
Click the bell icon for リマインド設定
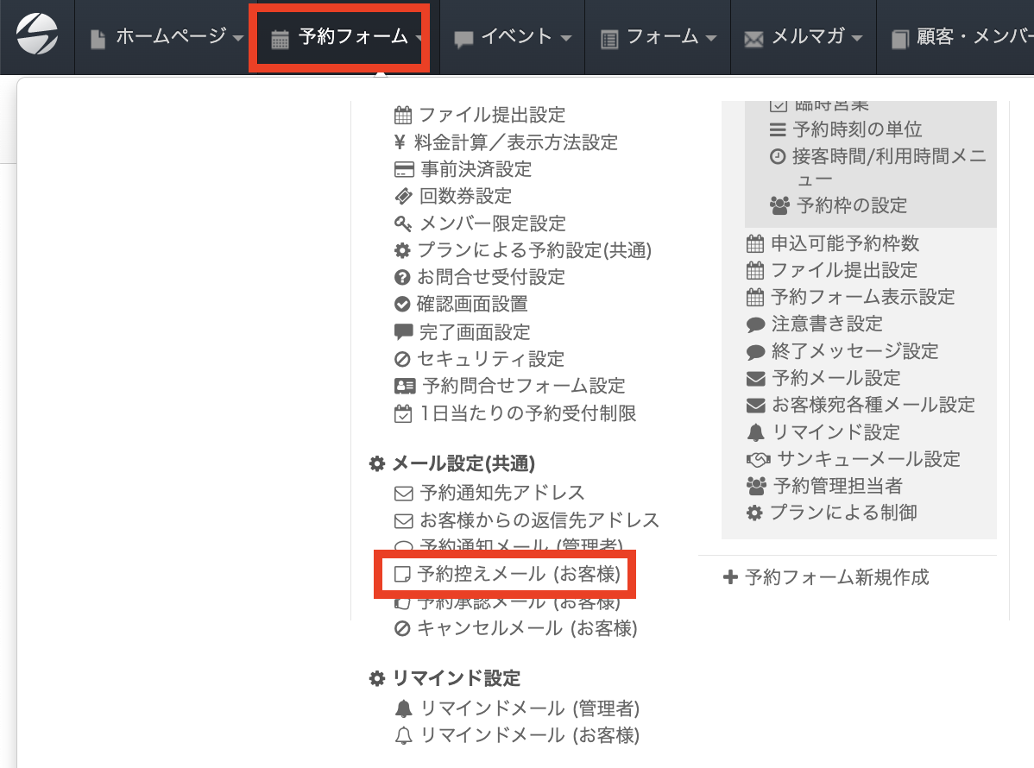click(755, 432)
